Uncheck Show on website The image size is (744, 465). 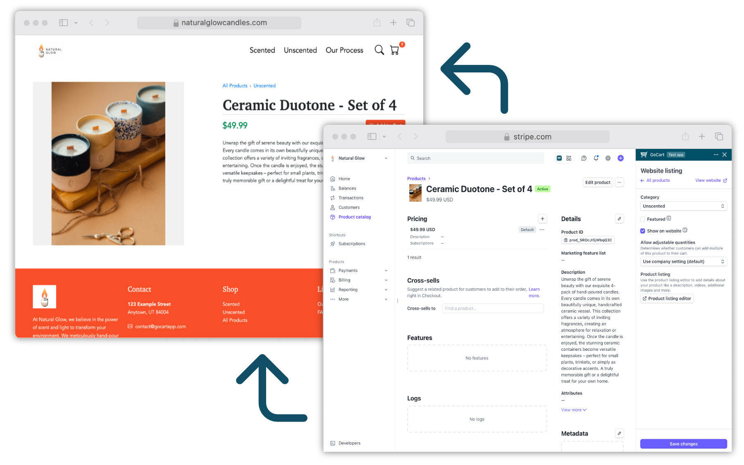[x=643, y=231]
